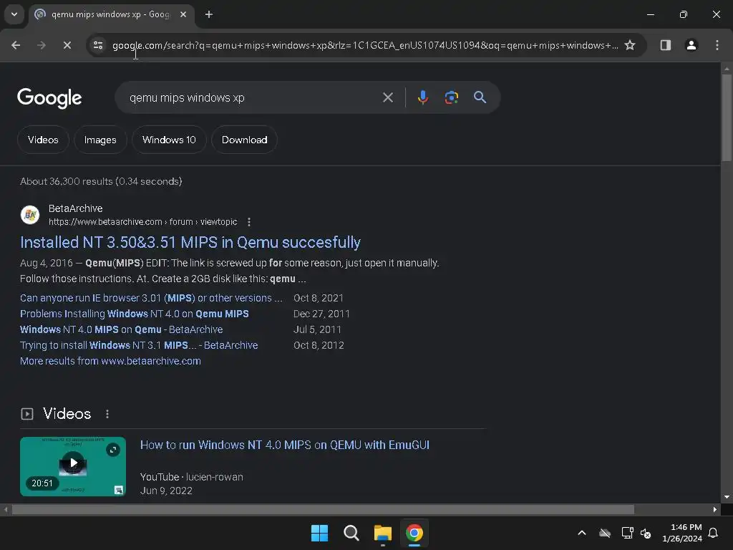The image size is (733, 550).
Task: Open the tab search dropdown arrow
Action: tap(14, 14)
